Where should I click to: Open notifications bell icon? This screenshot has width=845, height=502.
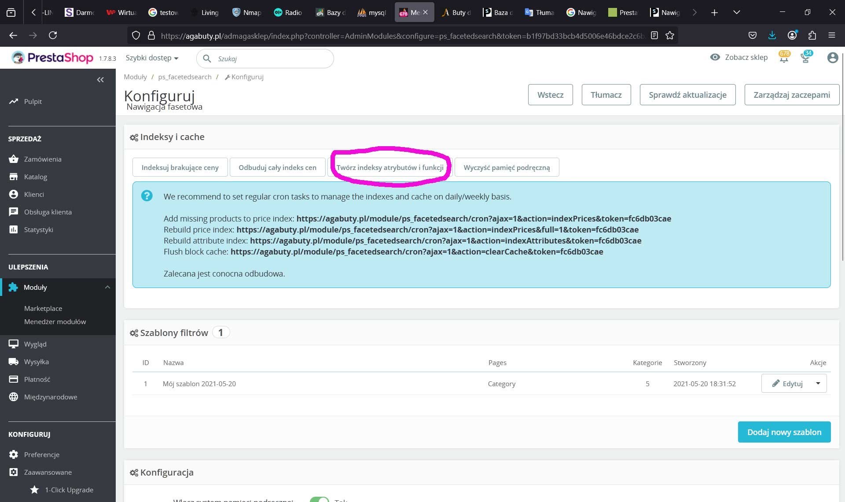tap(784, 58)
